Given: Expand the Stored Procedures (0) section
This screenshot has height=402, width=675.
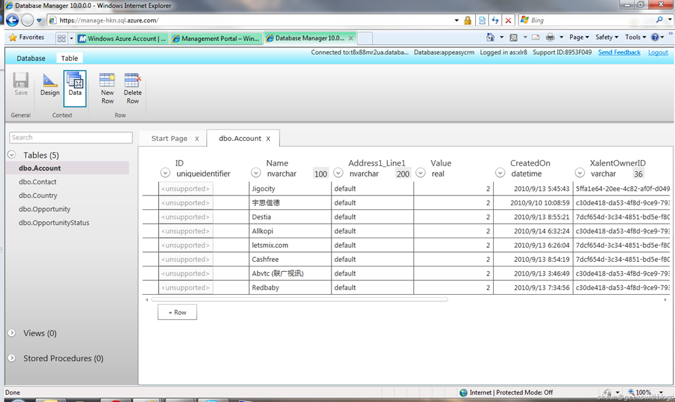Looking at the screenshot, I should click(12, 358).
